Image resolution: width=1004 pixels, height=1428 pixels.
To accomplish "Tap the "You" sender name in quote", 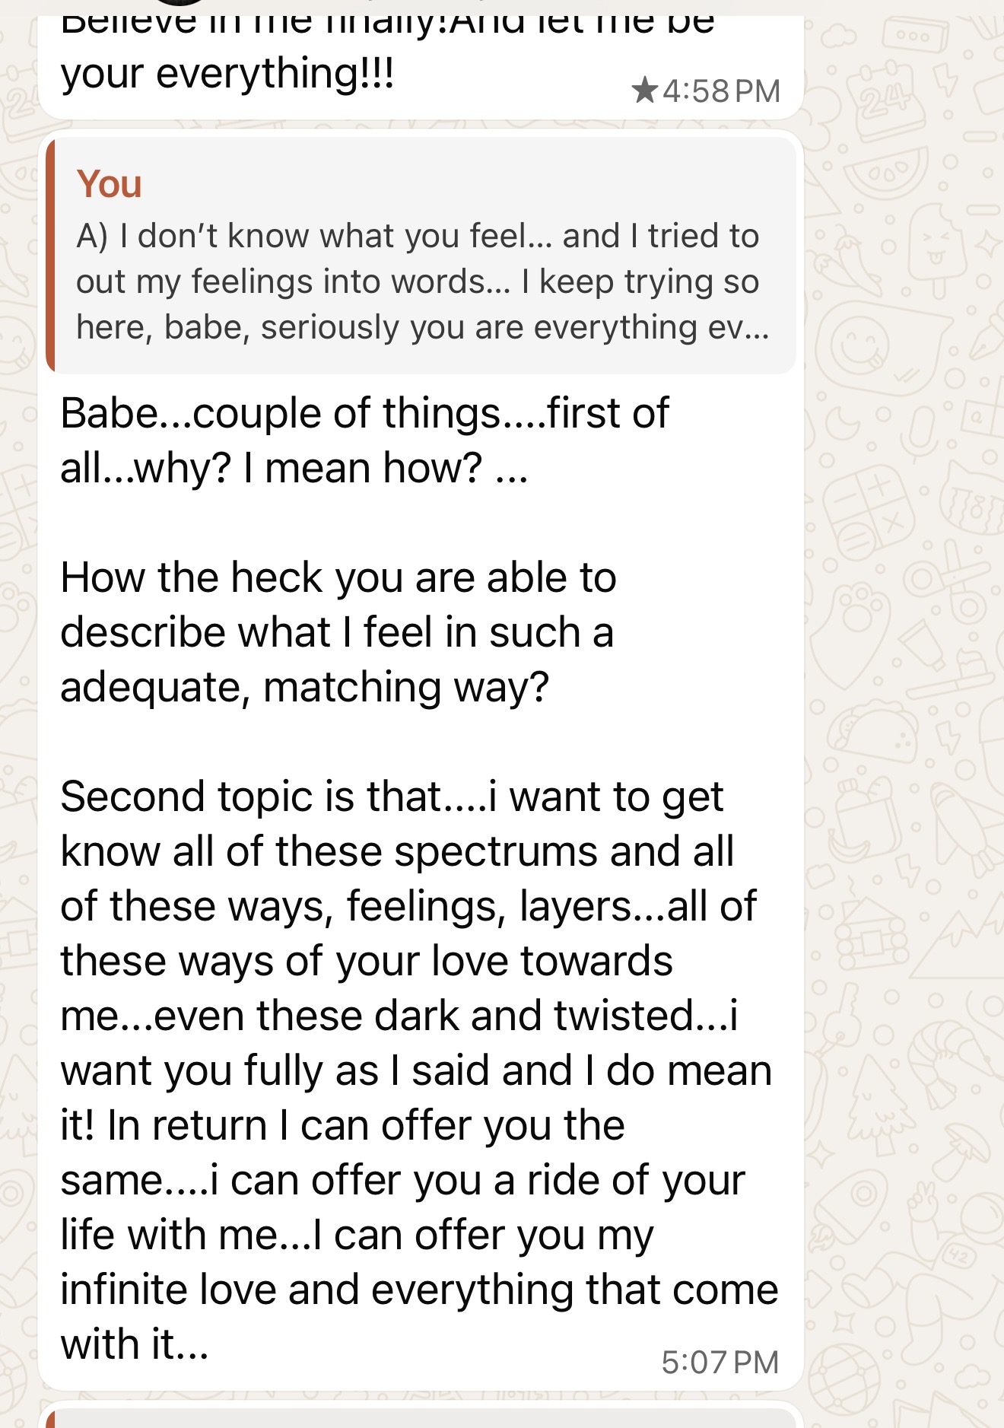I will click(x=110, y=184).
